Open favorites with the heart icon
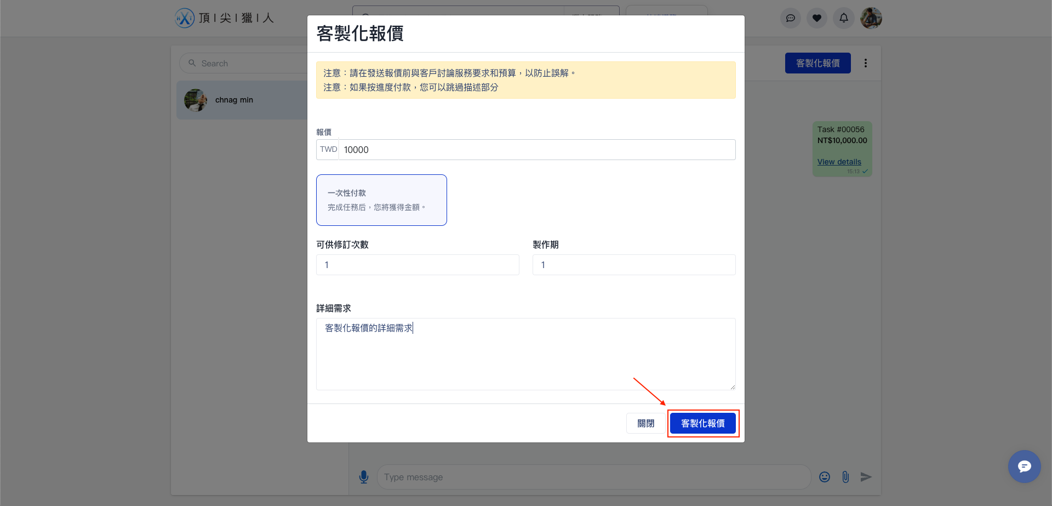The height and width of the screenshot is (506, 1052). 817,18
